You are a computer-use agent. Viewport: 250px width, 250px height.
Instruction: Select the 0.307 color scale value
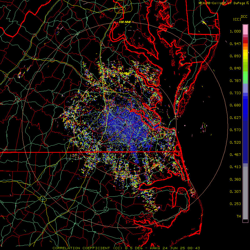tap(235, 192)
